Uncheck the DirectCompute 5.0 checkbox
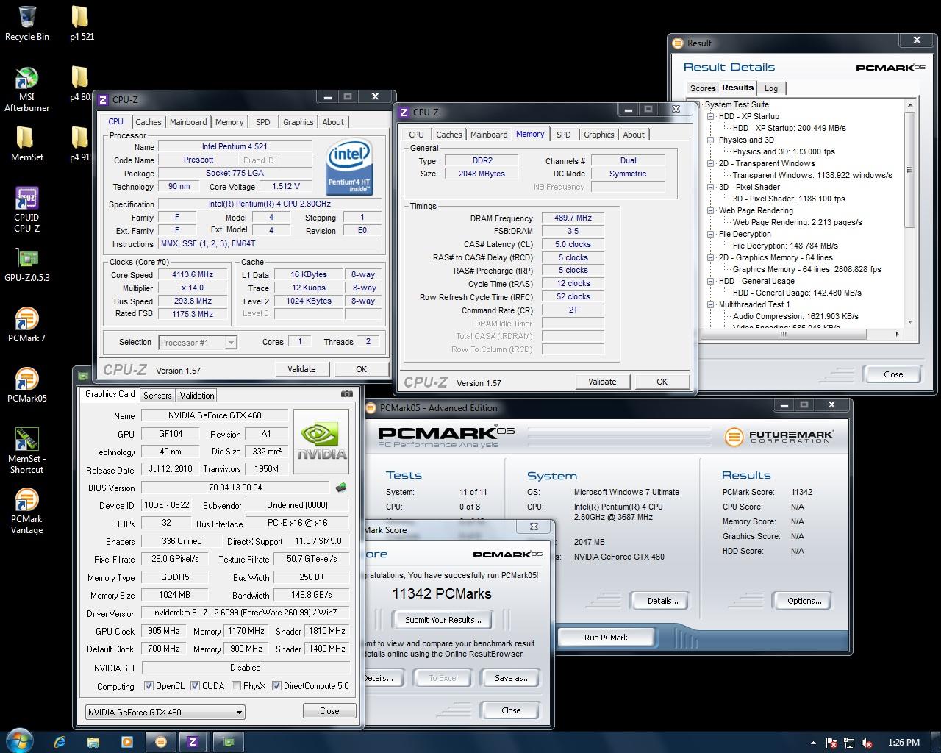941x753 pixels. [276, 686]
